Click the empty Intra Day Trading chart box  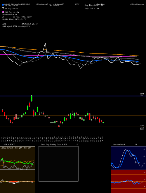[58, 164]
